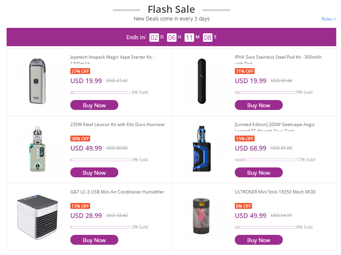The image size is (341, 255).
Task: Open the Rules link
Action: pos(329,19)
